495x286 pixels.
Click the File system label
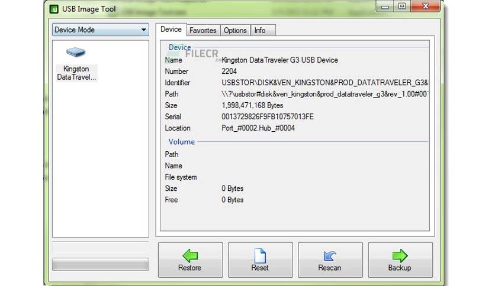pos(181,177)
